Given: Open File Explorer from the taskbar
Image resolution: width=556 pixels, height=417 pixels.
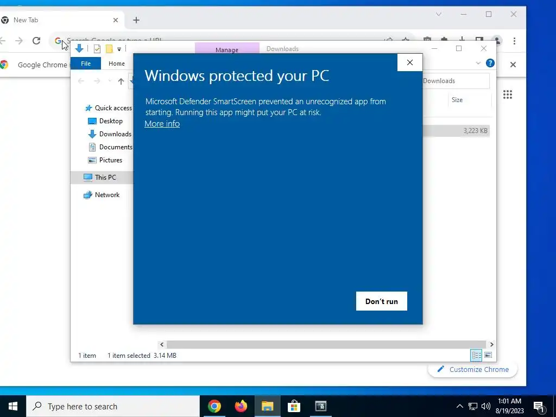Looking at the screenshot, I should (x=267, y=406).
